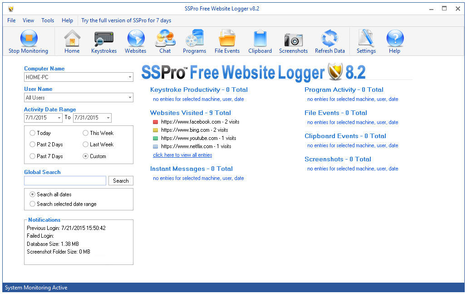Open Program Activity heading link
This screenshot has width=467, height=294.
point(344,90)
